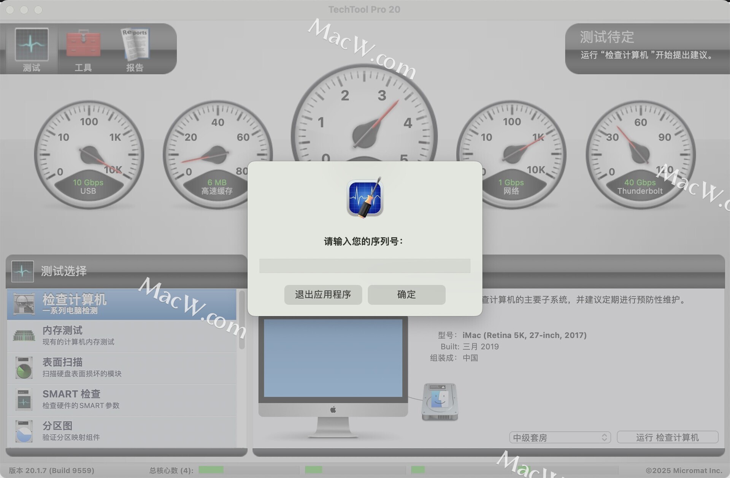
Task: Click the iMac computer image
Action: coord(333,377)
